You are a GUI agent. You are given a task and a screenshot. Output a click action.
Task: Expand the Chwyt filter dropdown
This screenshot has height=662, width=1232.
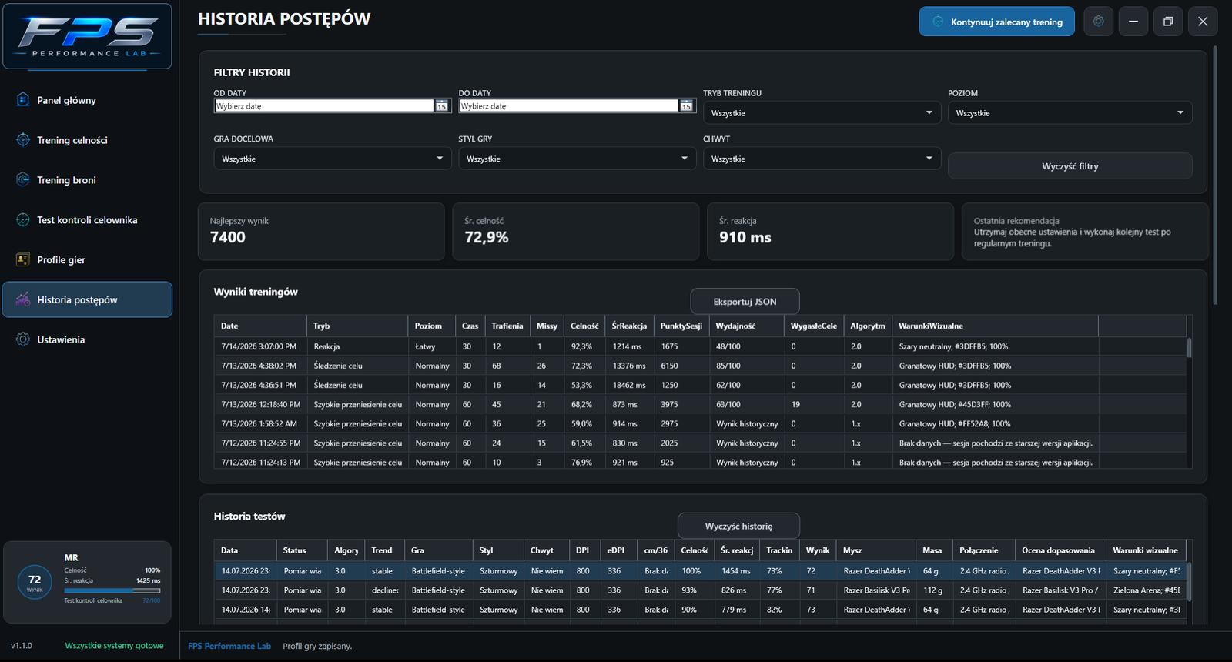[822, 159]
